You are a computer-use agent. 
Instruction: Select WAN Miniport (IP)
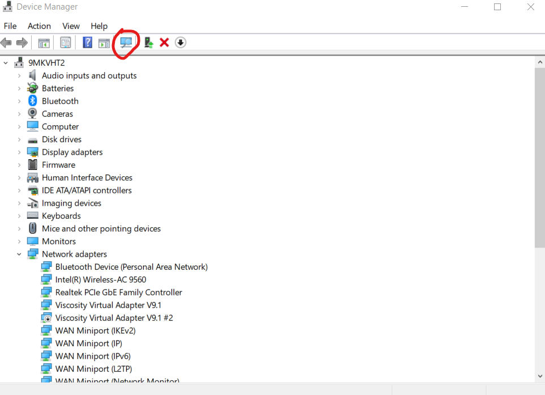(89, 343)
